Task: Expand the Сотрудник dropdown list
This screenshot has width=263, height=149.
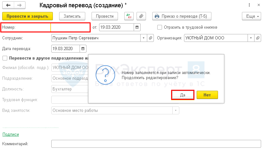Action: click(x=144, y=38)
